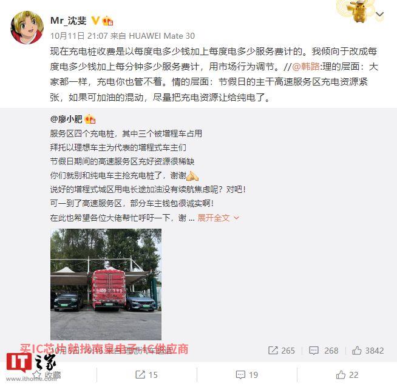Favorite this post with 收藏 star
397x387 pixels.
pos(47,375)
